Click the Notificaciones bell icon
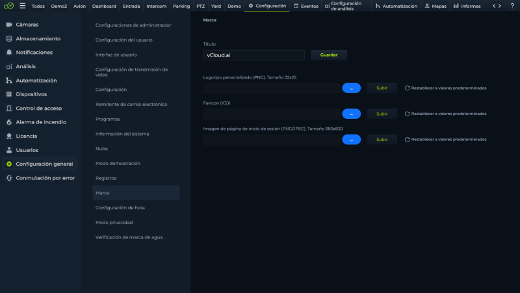The width and height of the screenshot is (520, 293). tap(9, 53)
